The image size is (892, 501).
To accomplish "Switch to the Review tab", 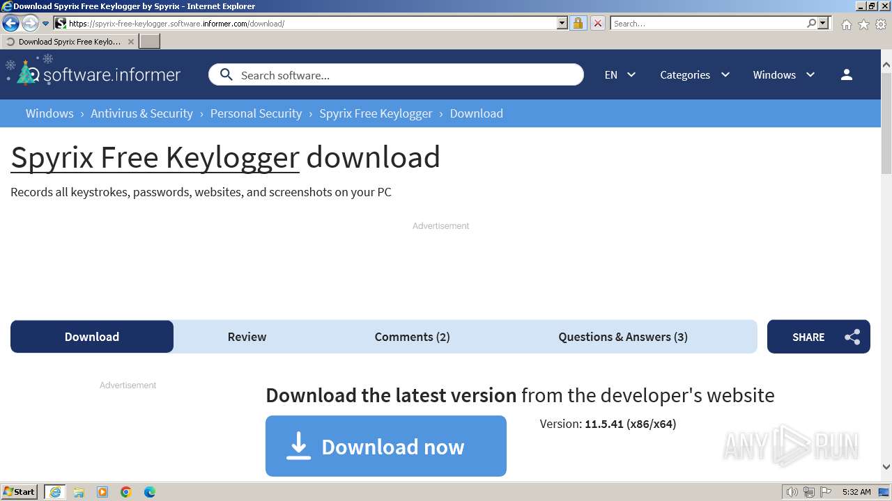I will point(247,337).
